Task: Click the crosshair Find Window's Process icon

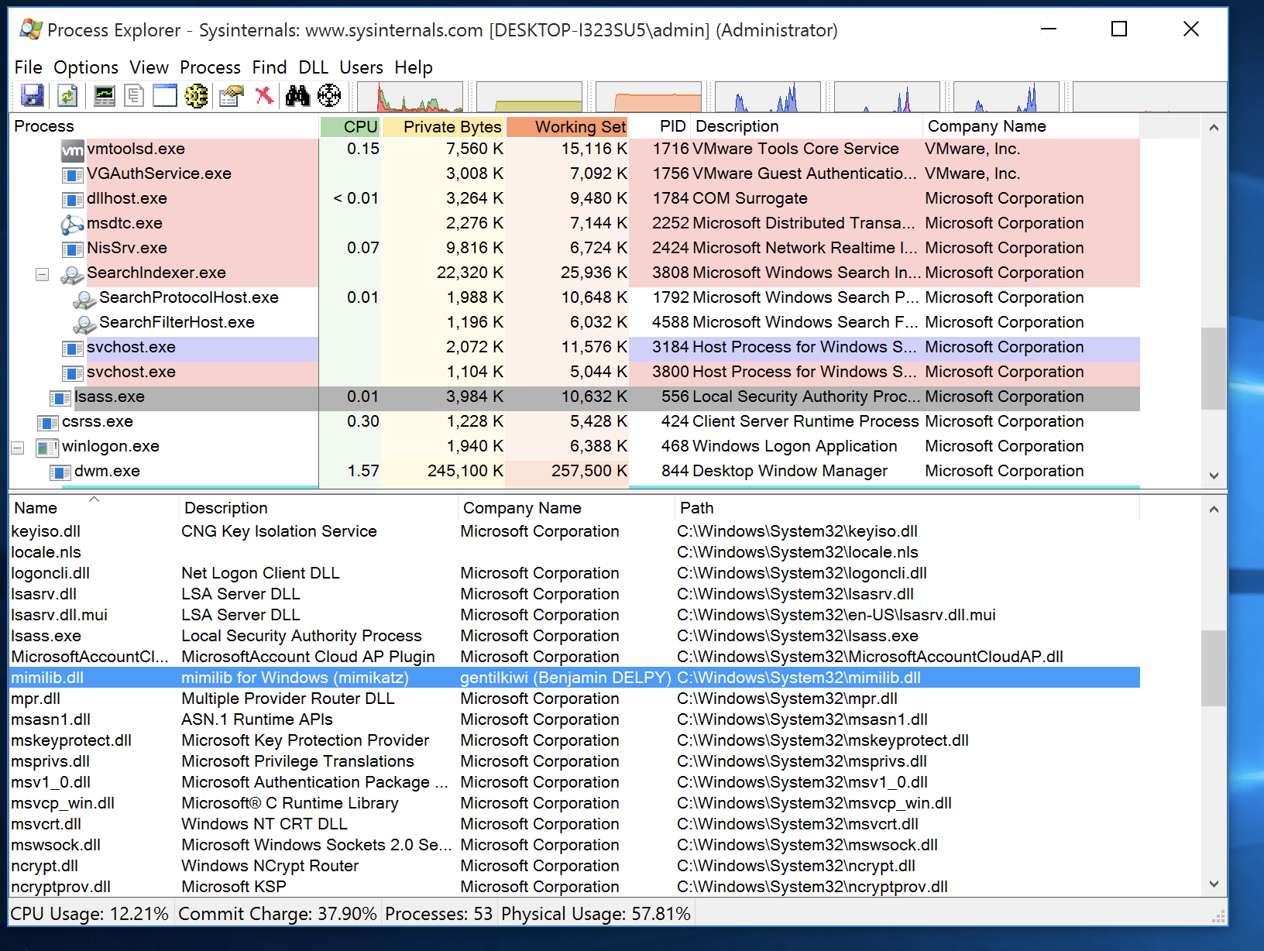Action: pyautogui.click(x=329, y=96)
